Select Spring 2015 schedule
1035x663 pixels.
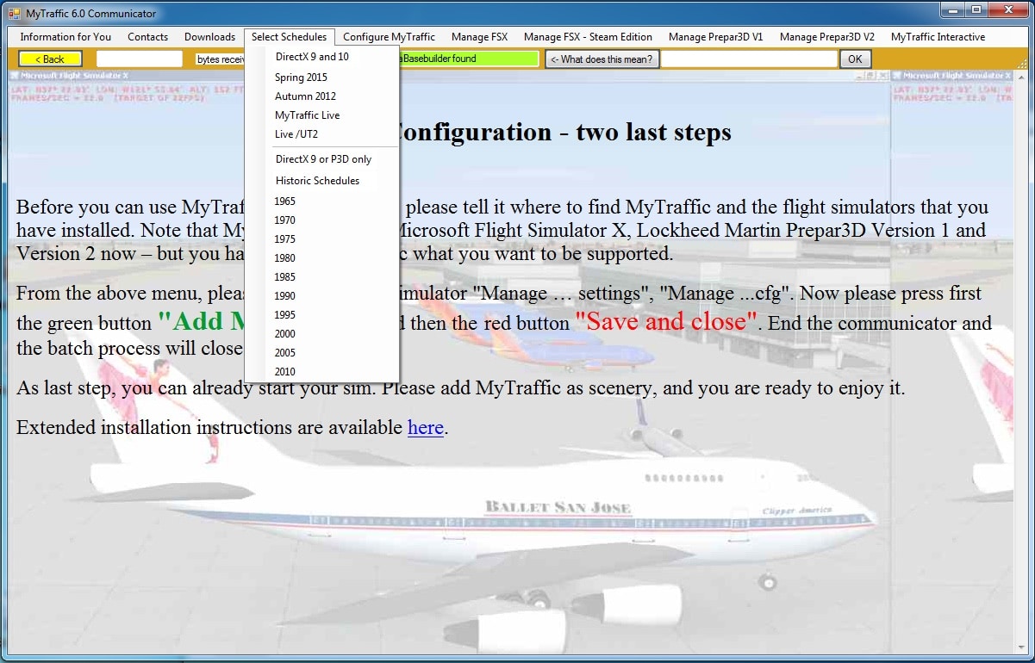point(301,77)
